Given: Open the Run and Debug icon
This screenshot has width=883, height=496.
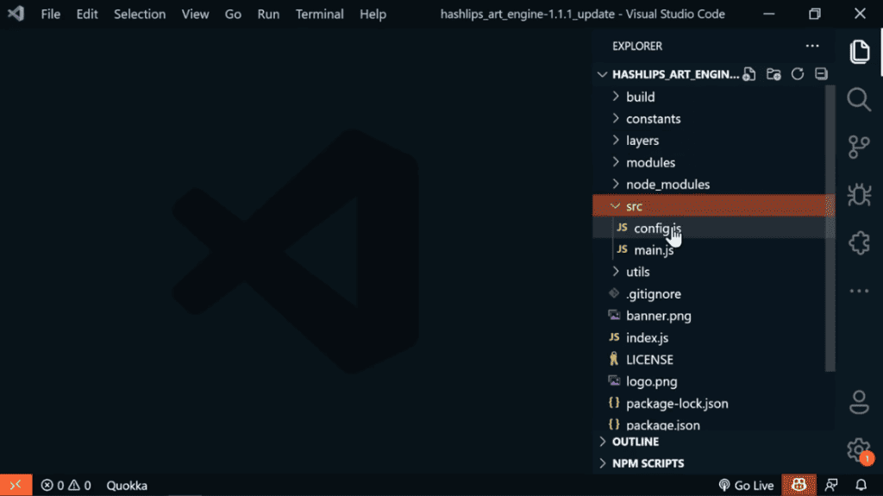Looking at the screenshot, I should [860, 195].
